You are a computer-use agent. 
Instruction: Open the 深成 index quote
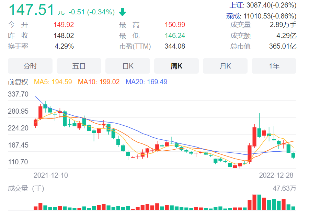click(x=261, y=16)
